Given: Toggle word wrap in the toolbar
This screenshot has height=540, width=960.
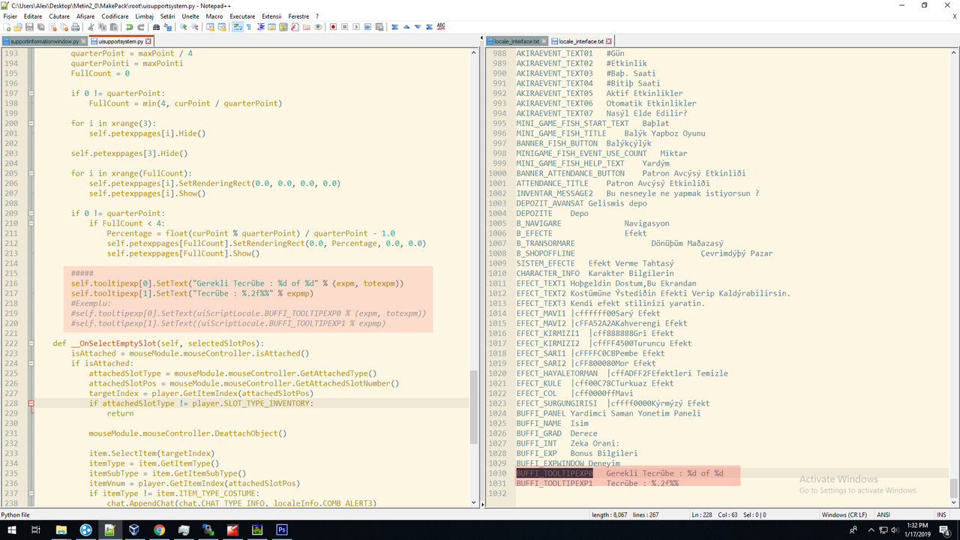Looking at the screenshot, I should [238, 27].
